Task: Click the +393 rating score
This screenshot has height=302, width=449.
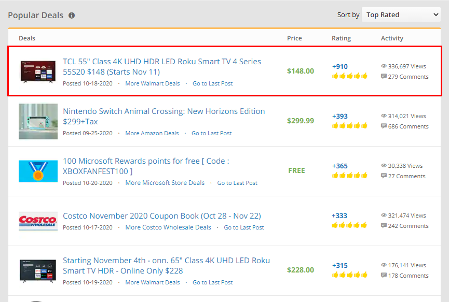Action: click(339, 116)
